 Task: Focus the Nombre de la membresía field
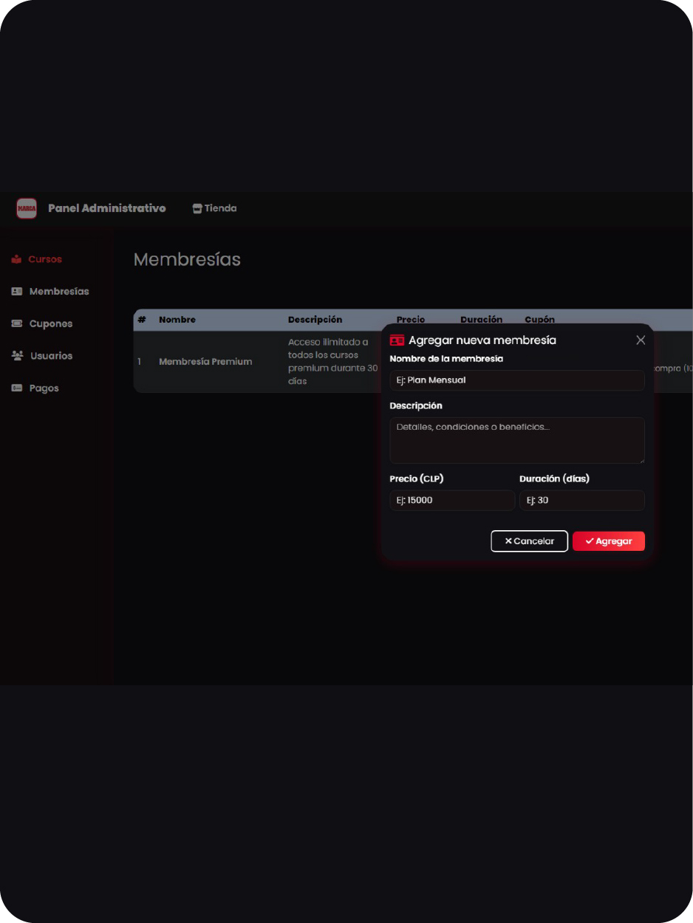[516, 380]
